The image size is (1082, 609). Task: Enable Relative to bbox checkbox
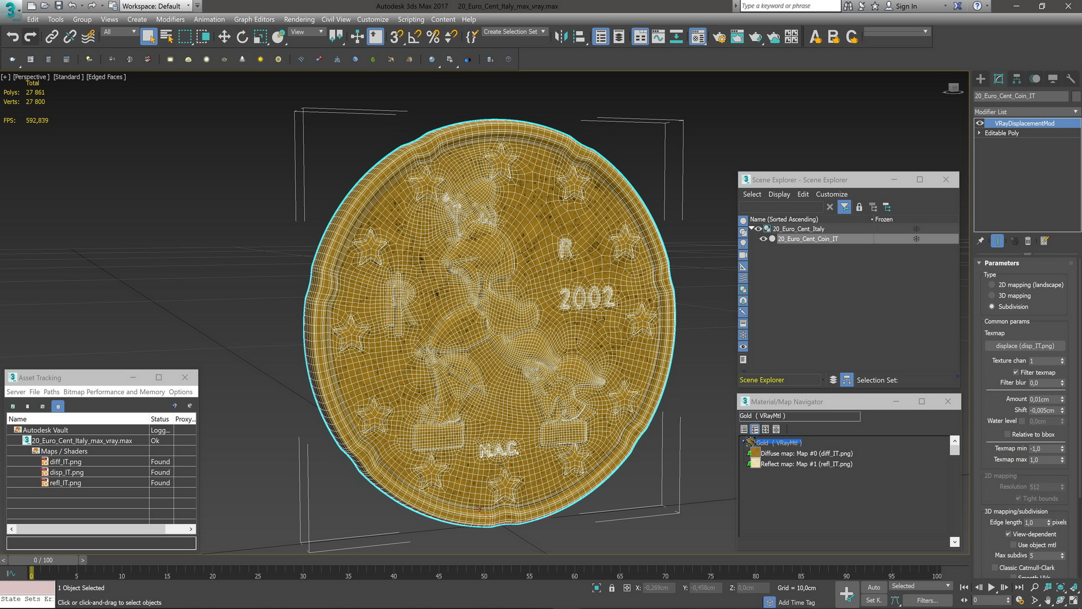pos(1007,434)
